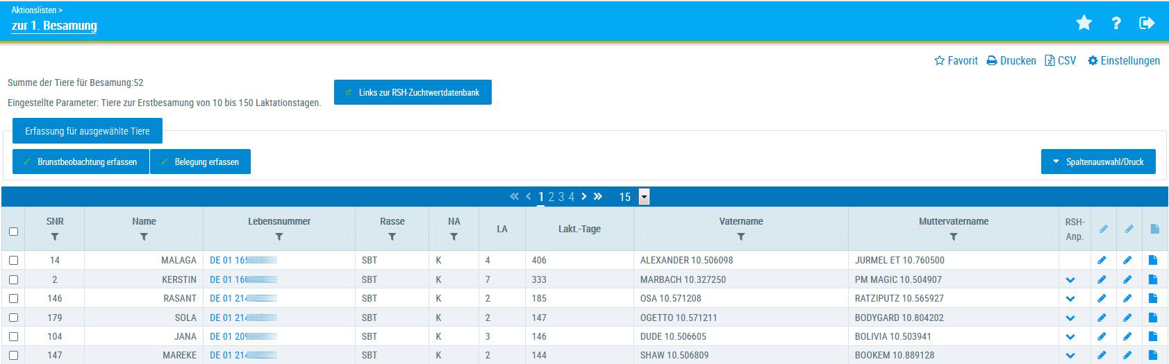The image size is (1169, 364).
Task: Click the Vatername column filter icon
Action: pyautogui.click(x=741, y=237)
